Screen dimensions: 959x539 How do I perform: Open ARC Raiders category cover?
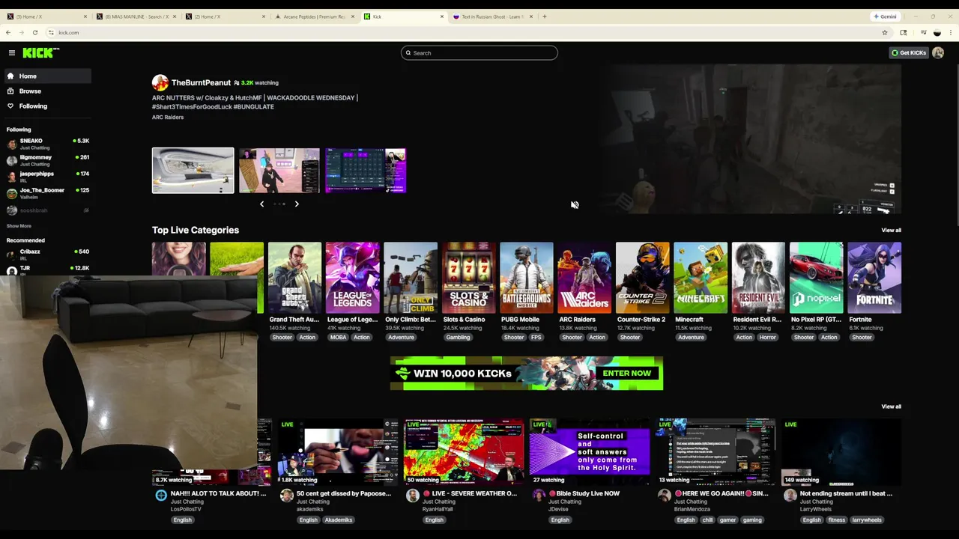tap(584, 277)
